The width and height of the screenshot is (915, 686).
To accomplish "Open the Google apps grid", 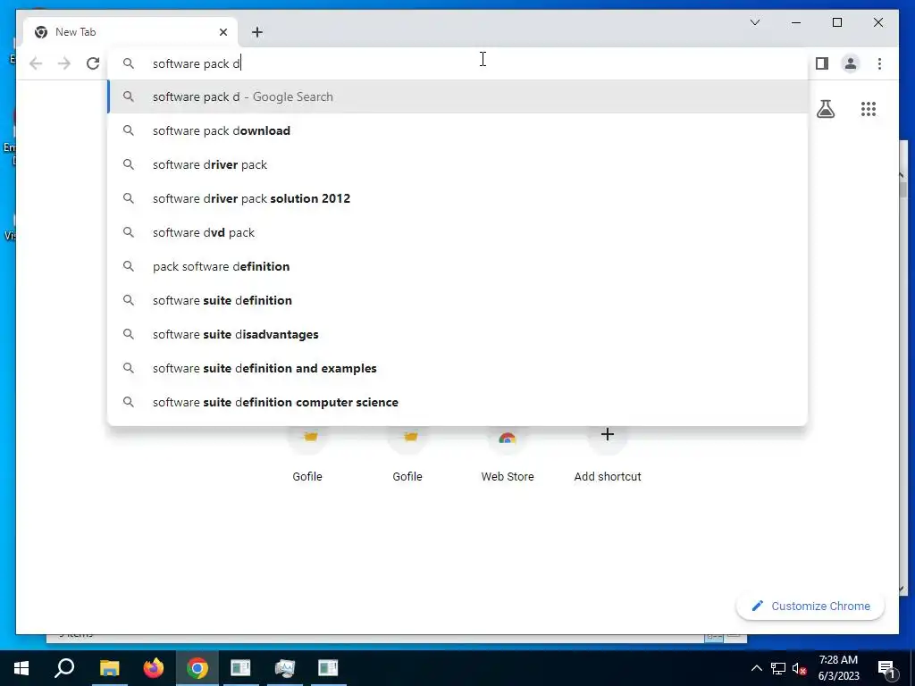I will click(x=869, y=109).
